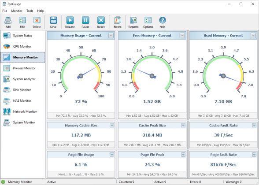Click the 117.2 MB cache size value
Screen dimensions: 259x185
click(x=81, y=135)
